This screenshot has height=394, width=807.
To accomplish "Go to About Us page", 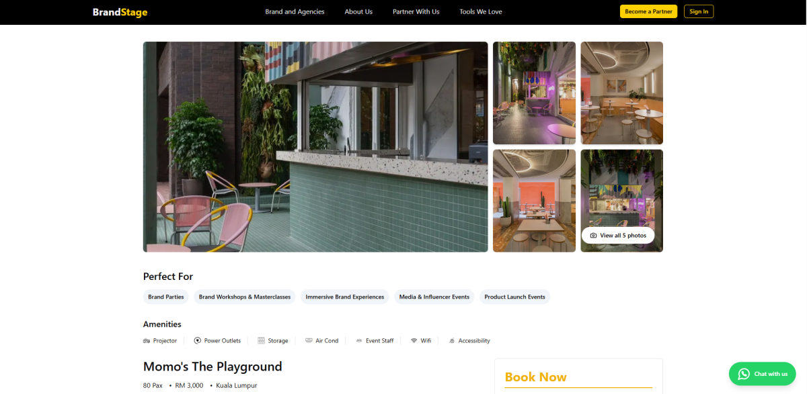I will coord(358,11).
